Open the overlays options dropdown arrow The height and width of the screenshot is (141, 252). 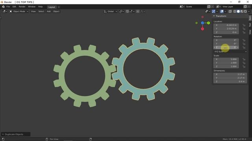coord(225,11)
